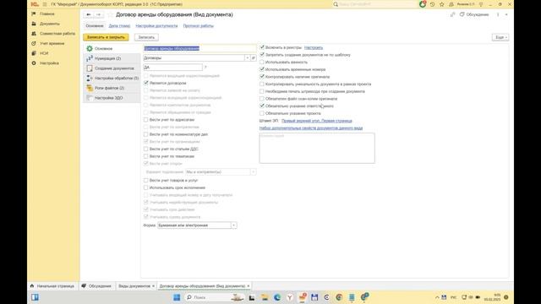The height and width of the screenshot is (304, 541).
Task: Select Нумерация (2) settings page
Action: pyautogui.click(x=112, y=58)
